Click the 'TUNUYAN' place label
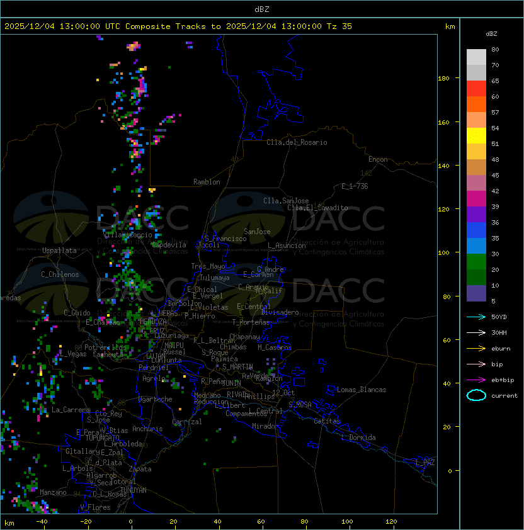This screenshot has width=524, height=530. click(134, 490)
